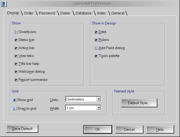The height and width of the screenshot is (137, 180).
Task: Click the Save Default button
Action: click(22, 129)
